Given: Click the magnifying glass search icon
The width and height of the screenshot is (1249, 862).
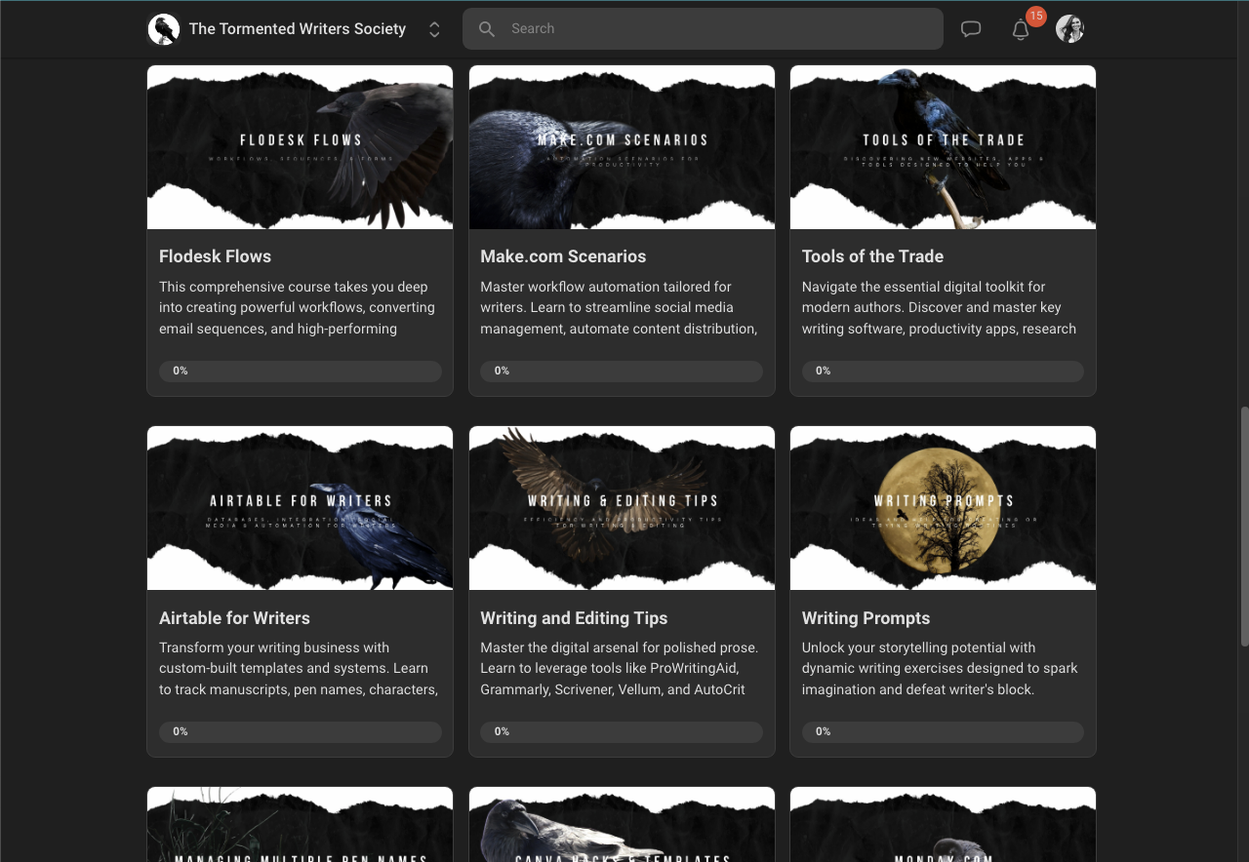Looking at the screenshot, I should coord(487,29).
